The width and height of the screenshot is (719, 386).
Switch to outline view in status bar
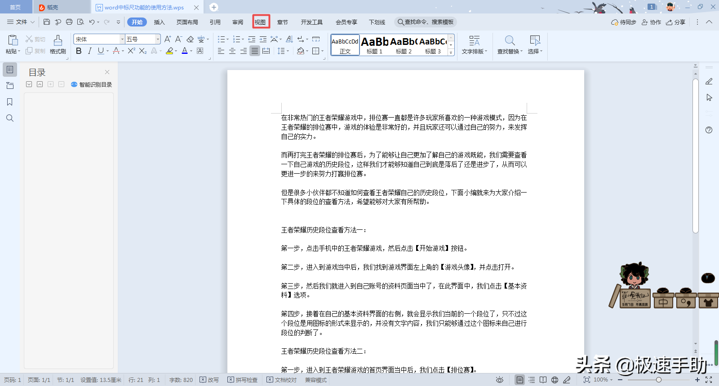[532, 380]
